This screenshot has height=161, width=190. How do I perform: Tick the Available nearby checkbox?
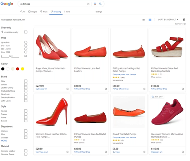26,32
